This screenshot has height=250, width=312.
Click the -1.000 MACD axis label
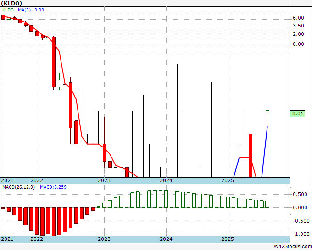point(300,234)
